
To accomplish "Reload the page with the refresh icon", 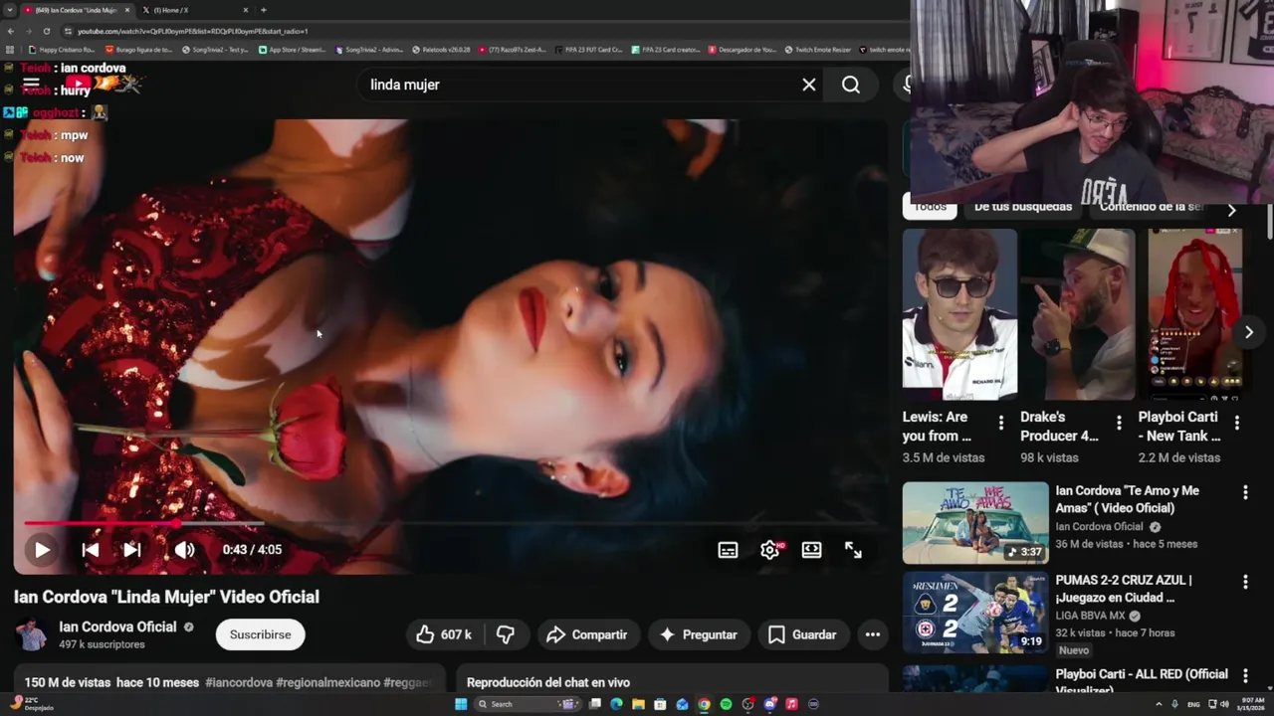I will (46, 31).
